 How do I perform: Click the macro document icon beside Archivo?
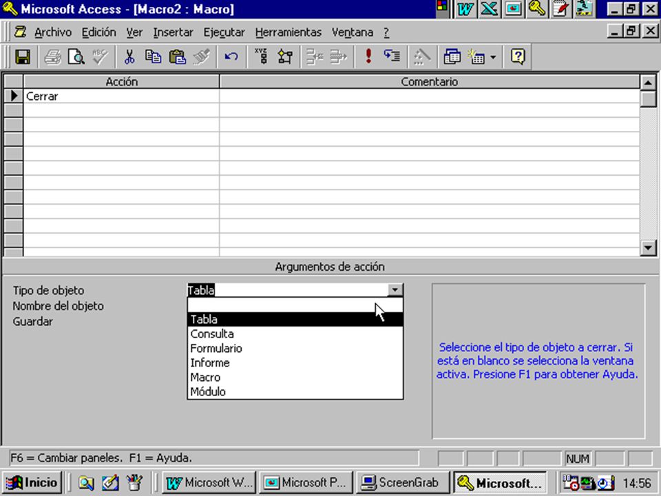pos(20,32)
